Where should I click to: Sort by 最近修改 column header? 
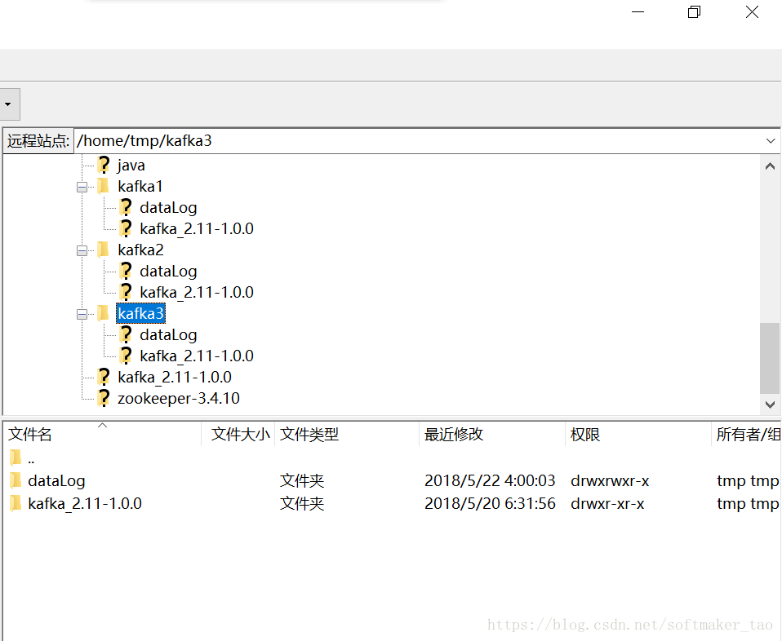point(492,434)
